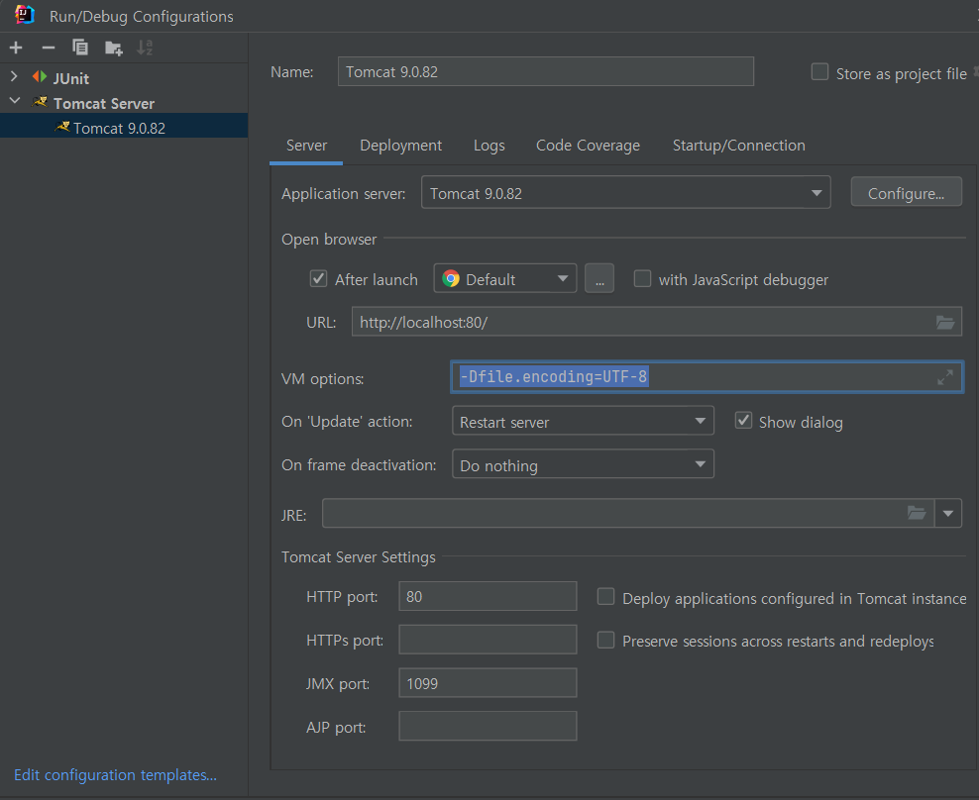Enable Deploy applications configured in Tomcat instance
This screenshot has height=800, width=979.
tap(605, 597)
